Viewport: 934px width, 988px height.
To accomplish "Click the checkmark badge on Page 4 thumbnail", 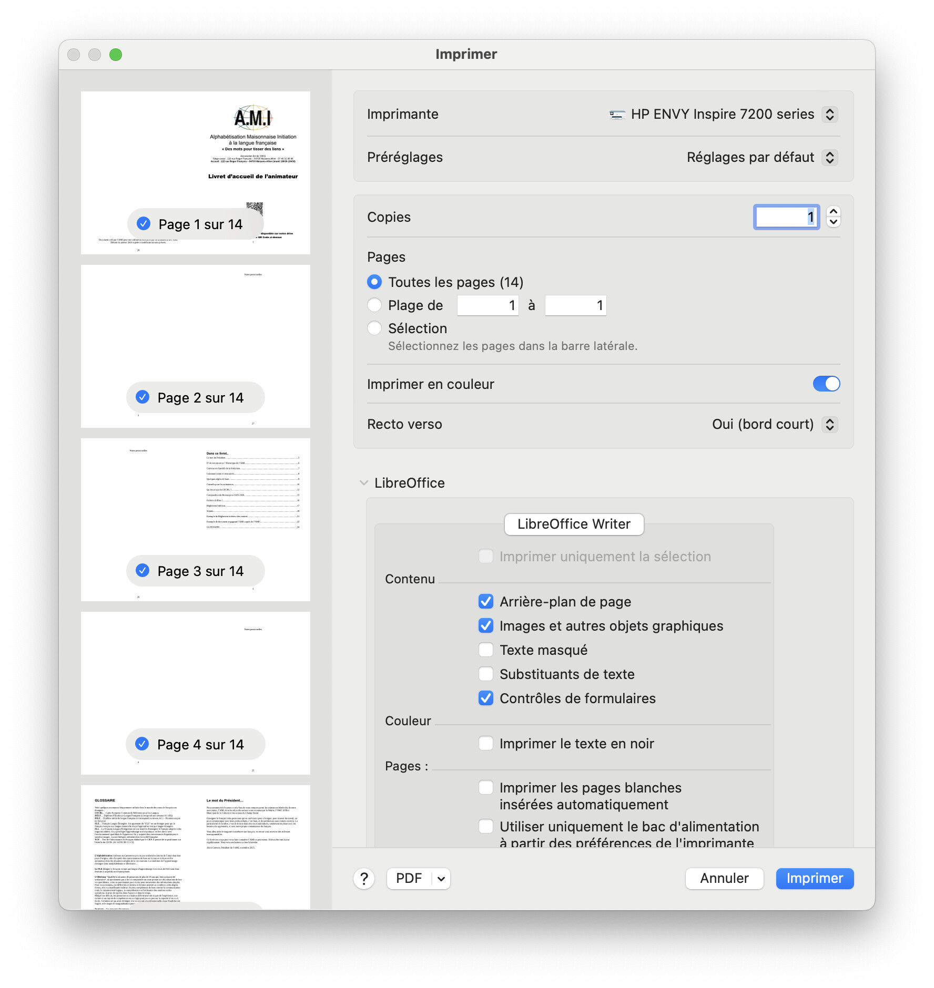I will (x=142, y=744).
